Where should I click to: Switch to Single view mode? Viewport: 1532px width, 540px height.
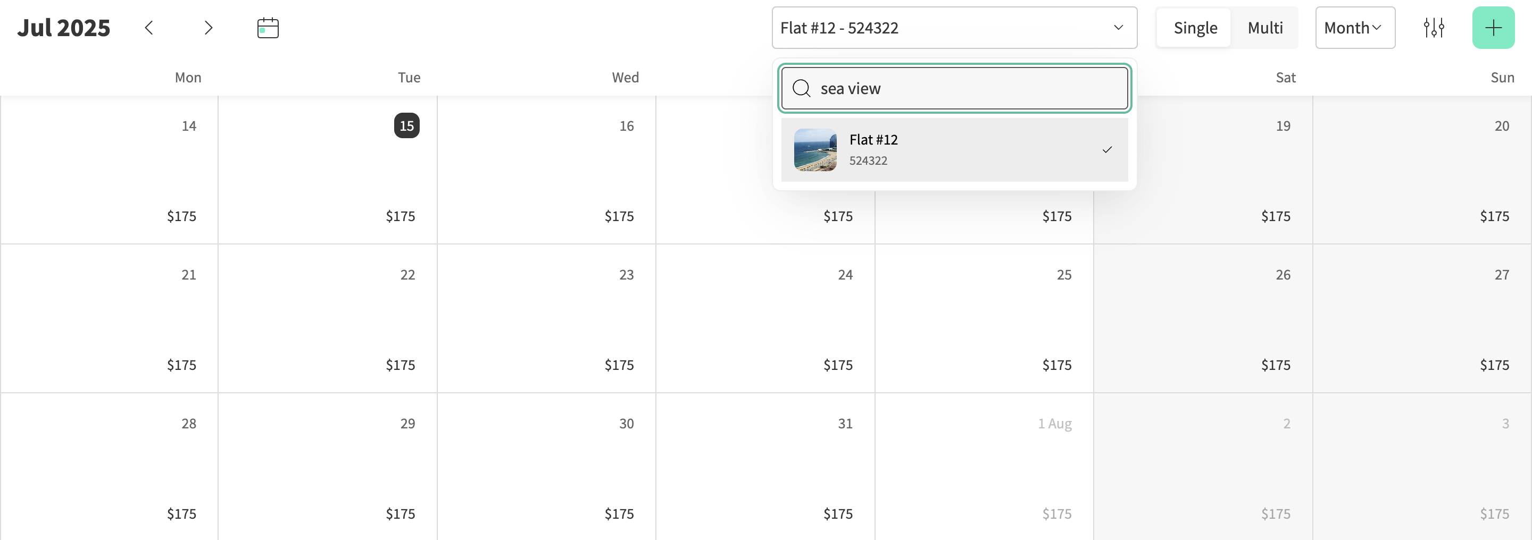1193,27
